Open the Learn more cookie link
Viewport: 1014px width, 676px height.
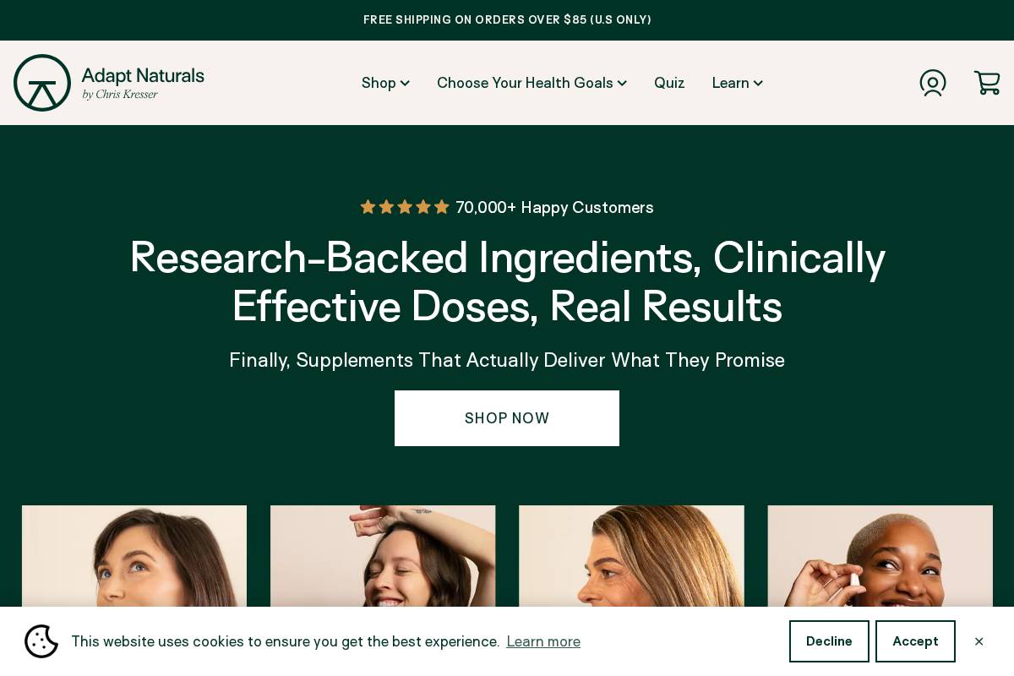click(x=543, y=641)
